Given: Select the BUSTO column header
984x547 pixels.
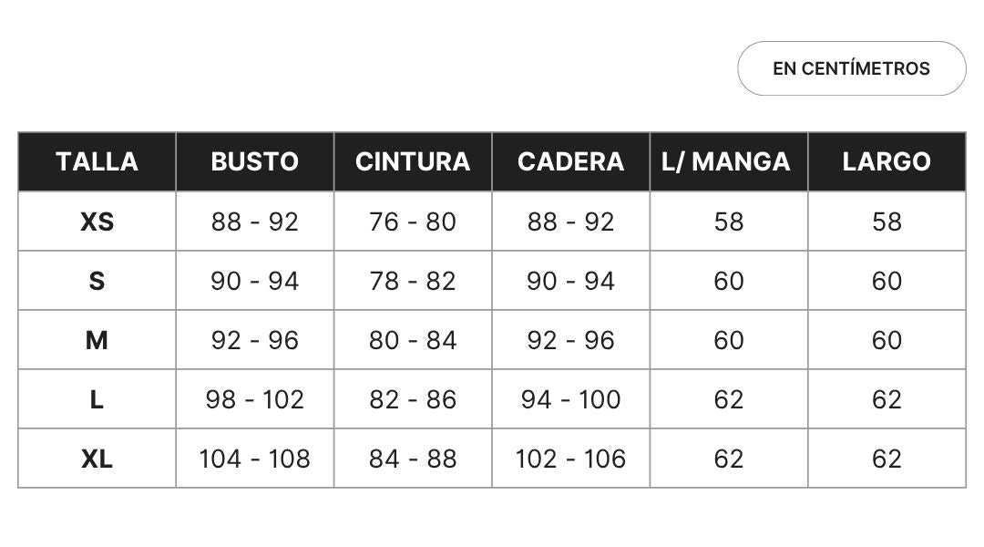Looking at the screenshot, I should pyautogui.click(x=255, y=161).
